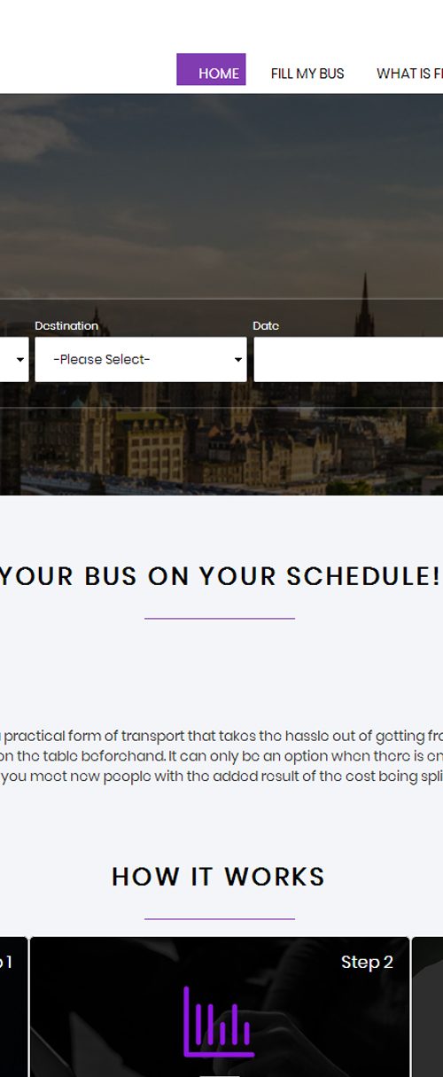Screen dimensions: 443x1077
Task: Click the Destination dropdown arrow
Action: click(x=237, y=360)
